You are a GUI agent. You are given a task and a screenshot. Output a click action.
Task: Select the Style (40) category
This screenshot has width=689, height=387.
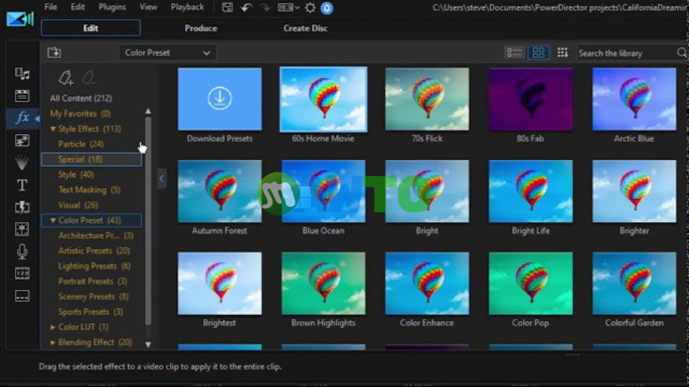pyautogui.click(x=76, y=175)
